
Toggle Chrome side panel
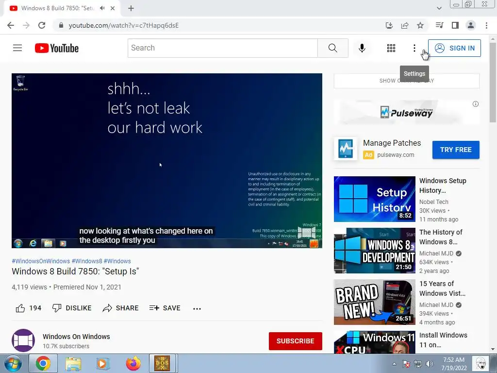[x=455, y=25]
